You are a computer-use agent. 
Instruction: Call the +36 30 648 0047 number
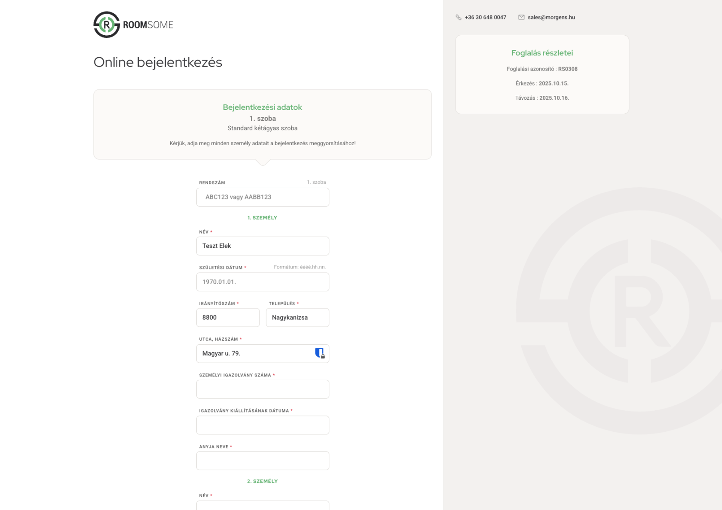point(485,18)
